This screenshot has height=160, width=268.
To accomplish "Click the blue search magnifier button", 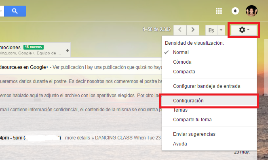I will 15,11.
